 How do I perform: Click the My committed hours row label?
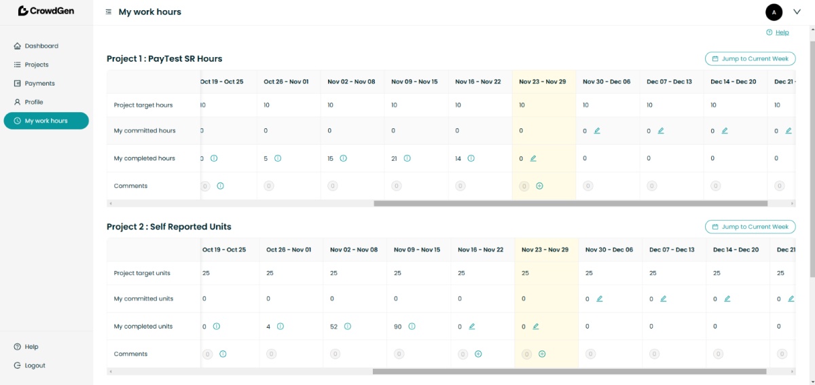pyautogui.click(x=145, y=130)
